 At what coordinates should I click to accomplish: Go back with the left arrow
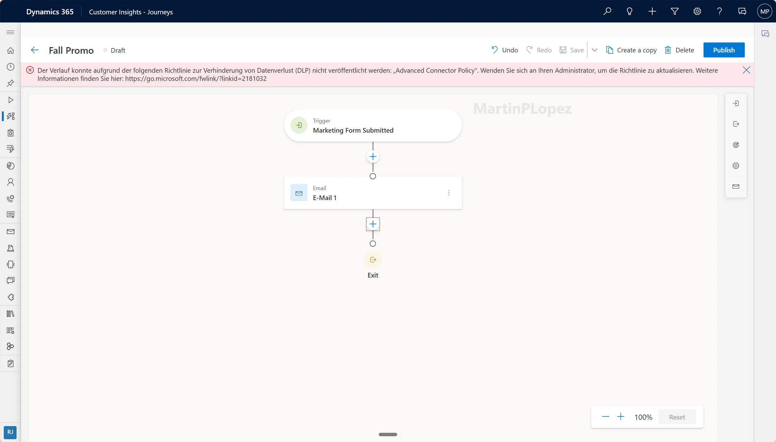click(35, 50)
